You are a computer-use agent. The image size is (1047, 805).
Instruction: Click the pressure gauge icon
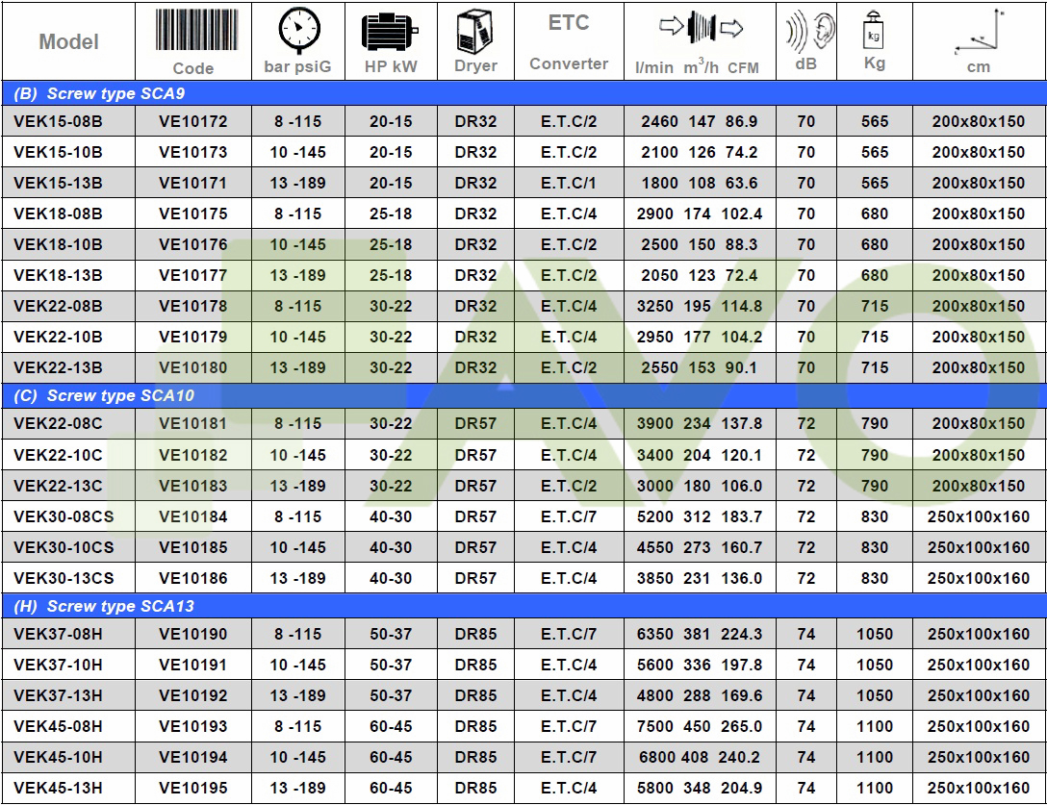tap(296, 29)
